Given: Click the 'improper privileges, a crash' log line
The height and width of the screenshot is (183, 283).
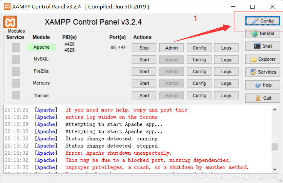Looking at the screenshot, I should (157, 167).
